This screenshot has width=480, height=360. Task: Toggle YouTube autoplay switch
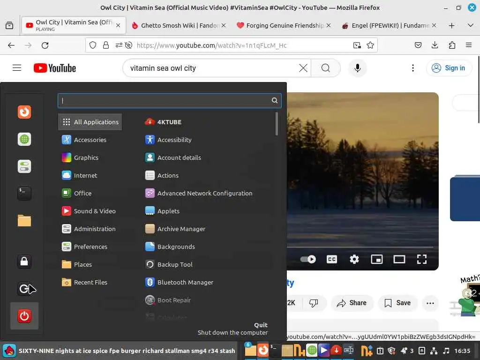tap(308, 259)
